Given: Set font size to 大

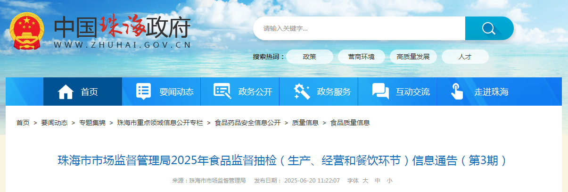Looking at the screenshot, I should tap(366, 181).
